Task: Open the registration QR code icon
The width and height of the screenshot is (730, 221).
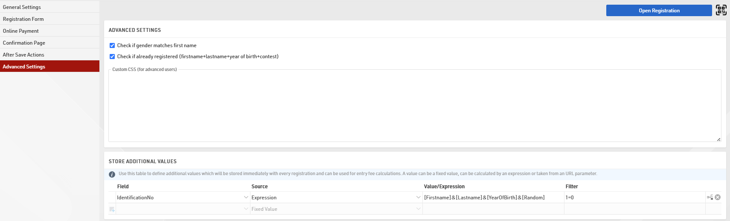Action: 721,10
